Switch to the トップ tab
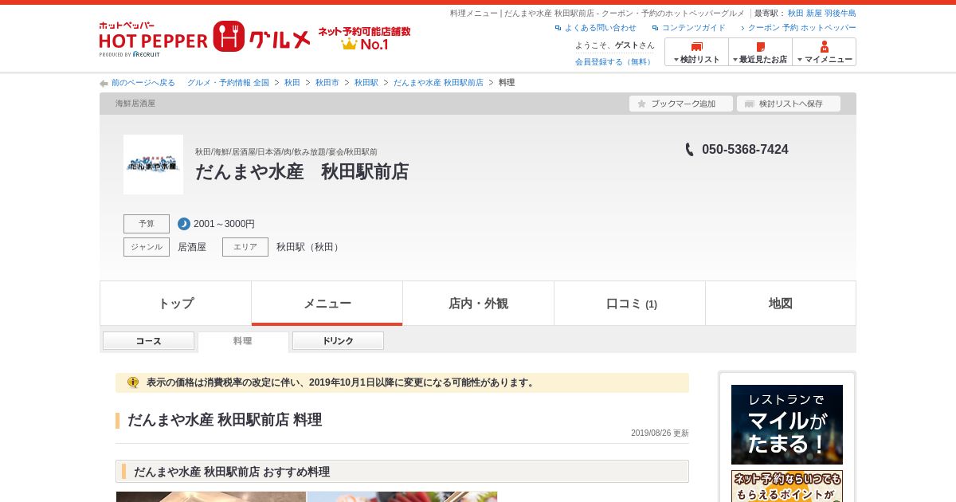 click(x=175, y=304)
